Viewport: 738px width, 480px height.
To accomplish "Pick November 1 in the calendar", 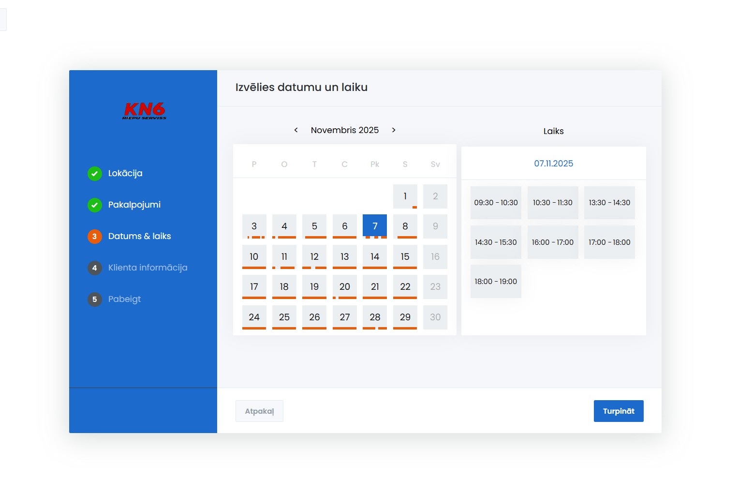I will (405, 196).
